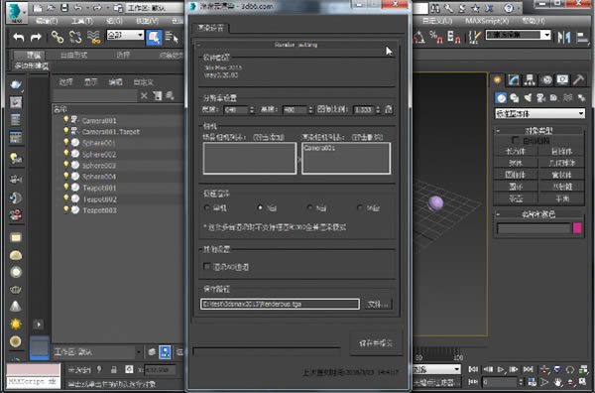Open the named selection sets dropdown

click(x=519, y=36)
